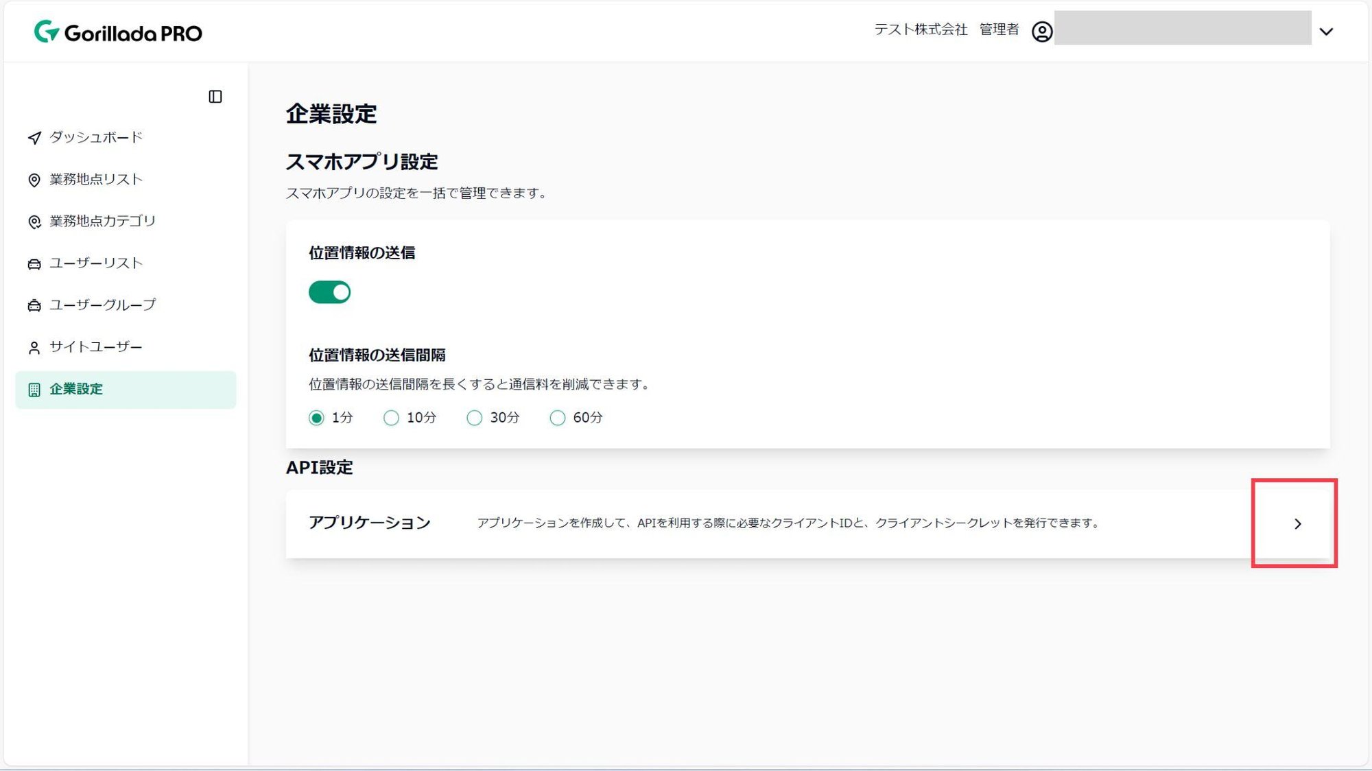Click the 企業設定 sidebar icon
Image resolution: width=1372 pixels, height=771 pixels.
pos(35,388)
